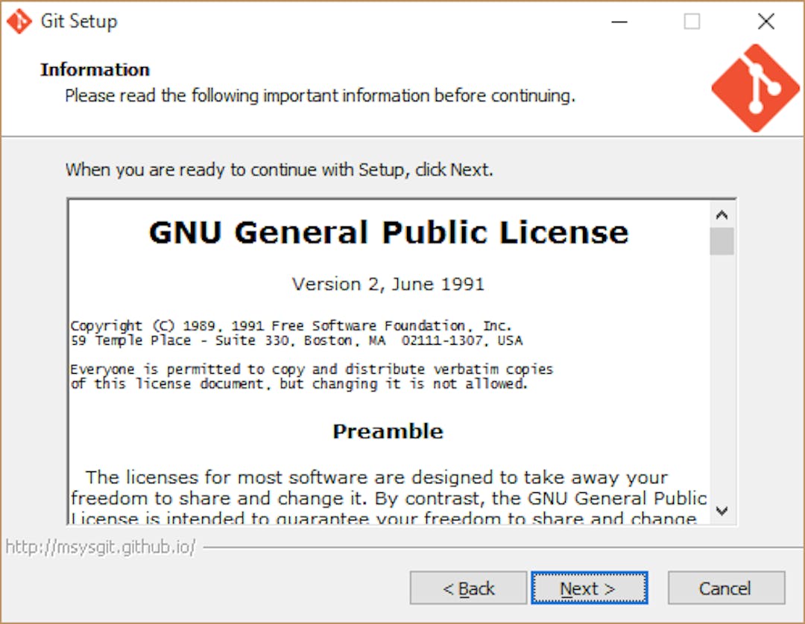805x624 pixels.
Task: Click the 'of this license document' line
Action: (299, 384)
